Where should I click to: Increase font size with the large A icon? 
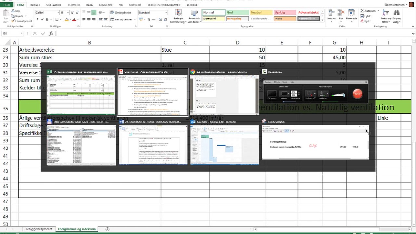72,12
